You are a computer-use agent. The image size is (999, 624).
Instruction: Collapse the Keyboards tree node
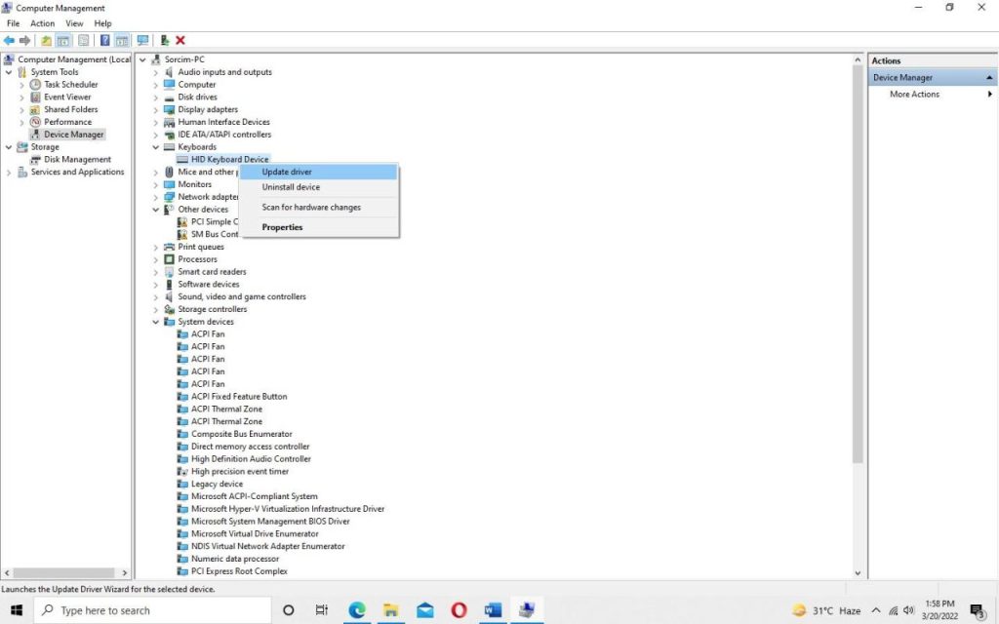point(155,146)
